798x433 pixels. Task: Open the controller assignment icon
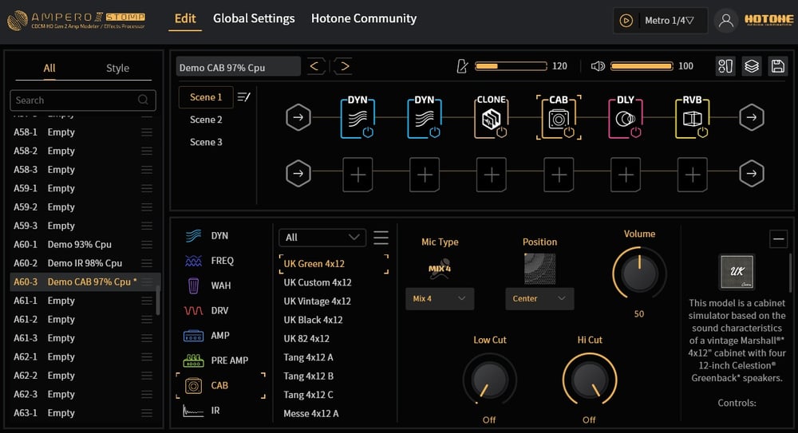[725, 66]
